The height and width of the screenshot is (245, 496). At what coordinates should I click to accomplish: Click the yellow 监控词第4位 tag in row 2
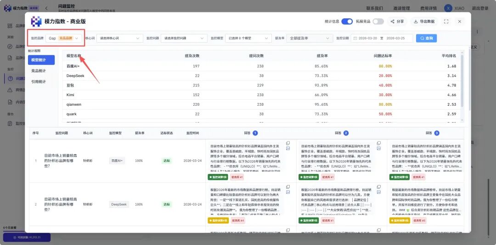[x=218, y=220]
